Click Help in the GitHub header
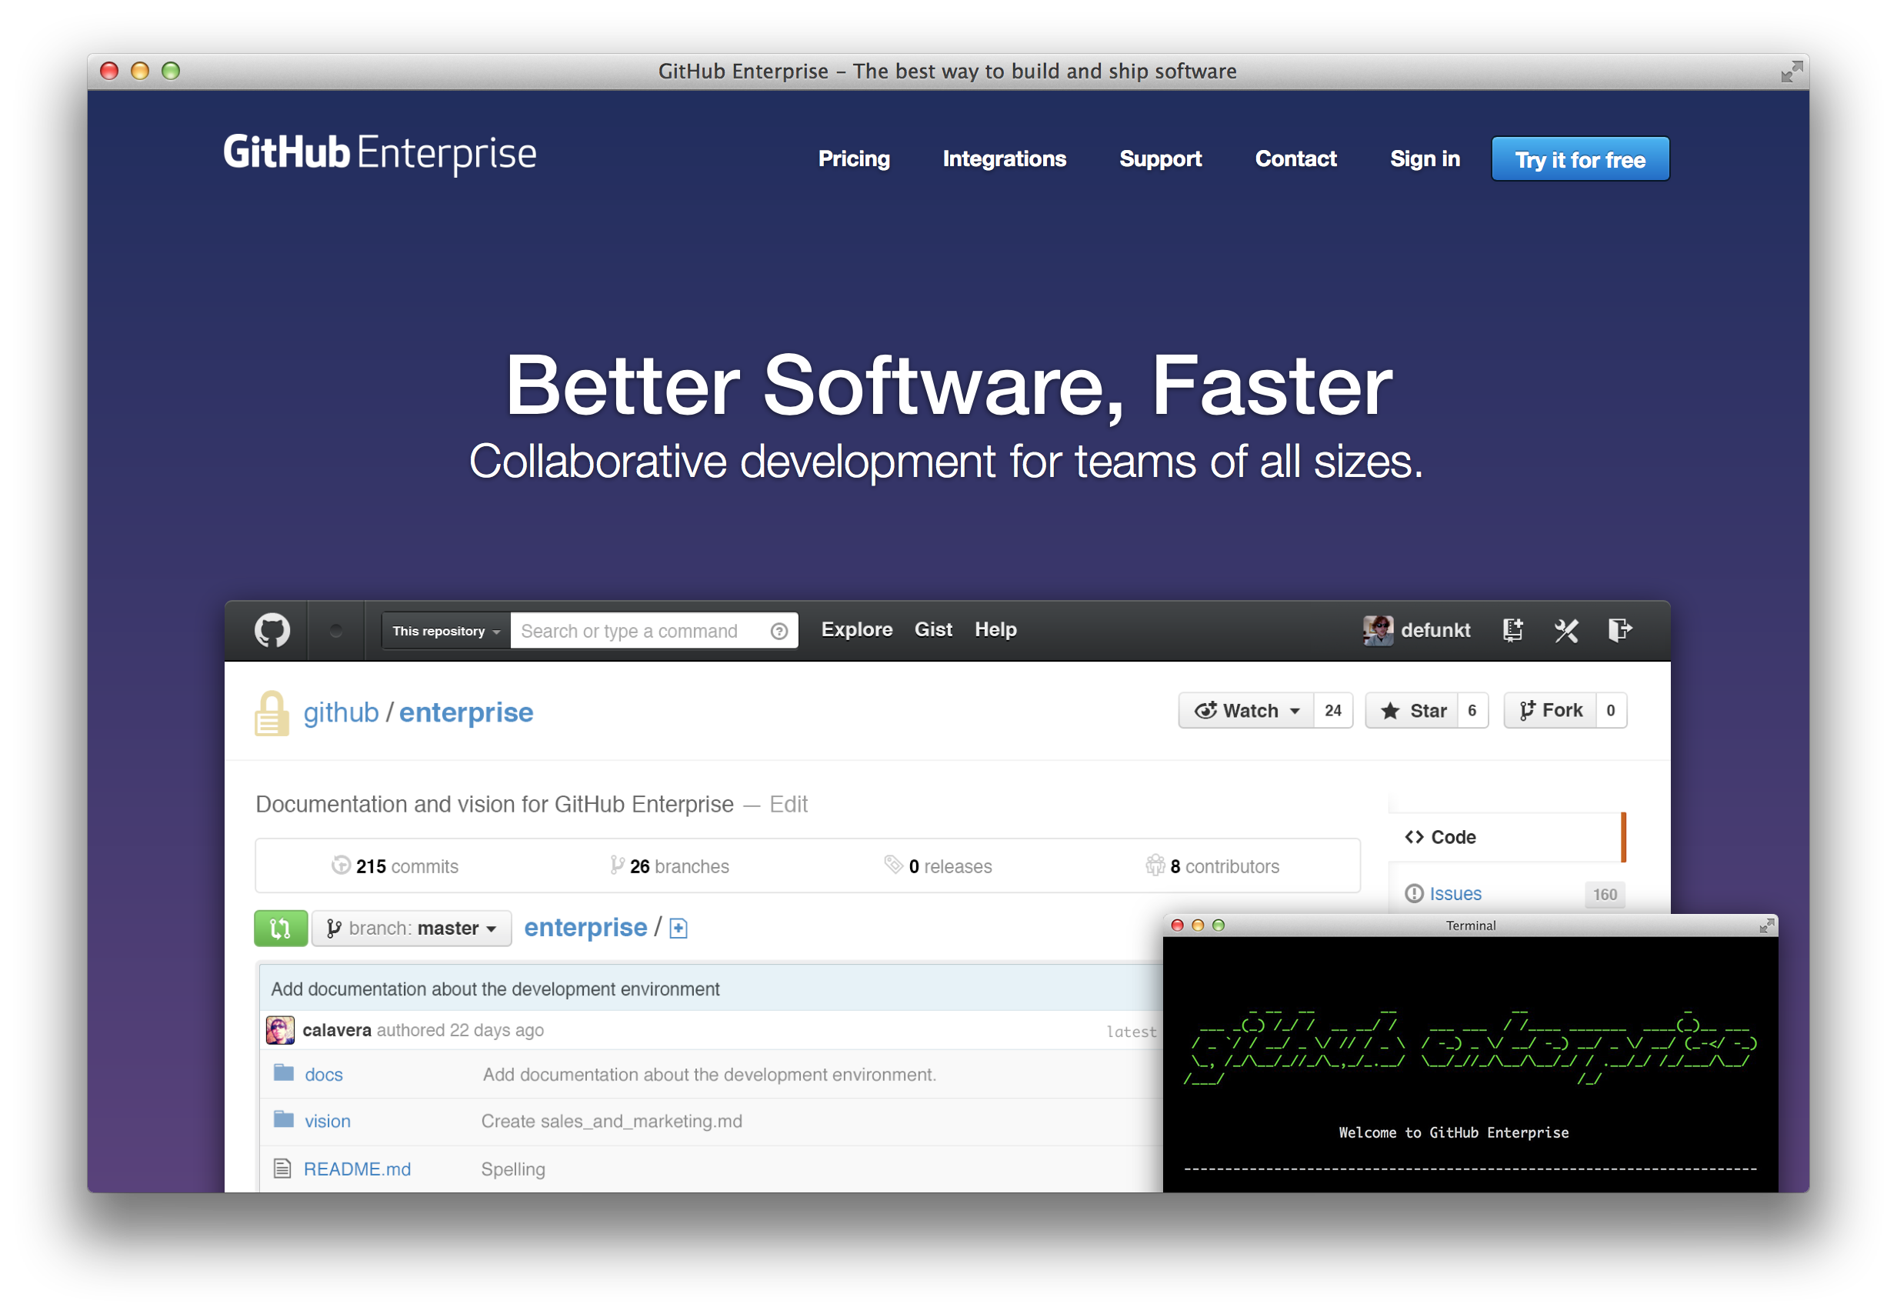The height and width of the screenshot is (1314, 1897). (x=996, y=630)
